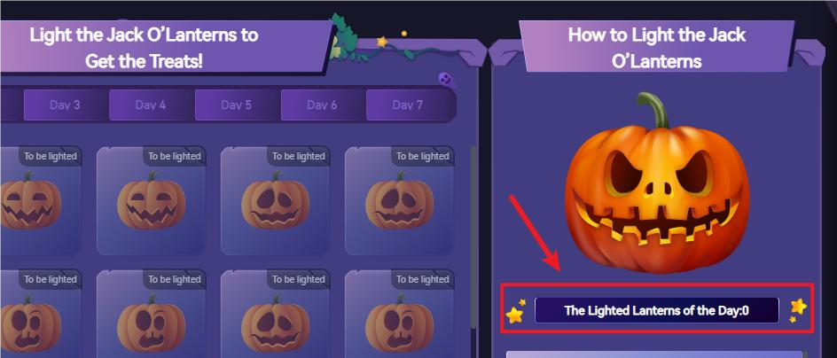Switch to the Day 4 tab
Image resolution: width=837 pixels, height=358 pixels.
[151, 105]
